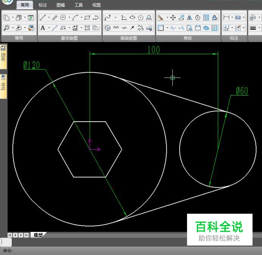Open the 图库 library side panel
The image size is (262, 255).
tap(3, 56)
